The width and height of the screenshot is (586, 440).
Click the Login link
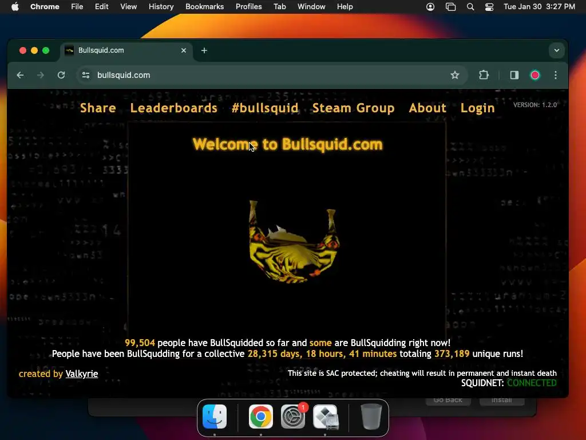point(478,108)
